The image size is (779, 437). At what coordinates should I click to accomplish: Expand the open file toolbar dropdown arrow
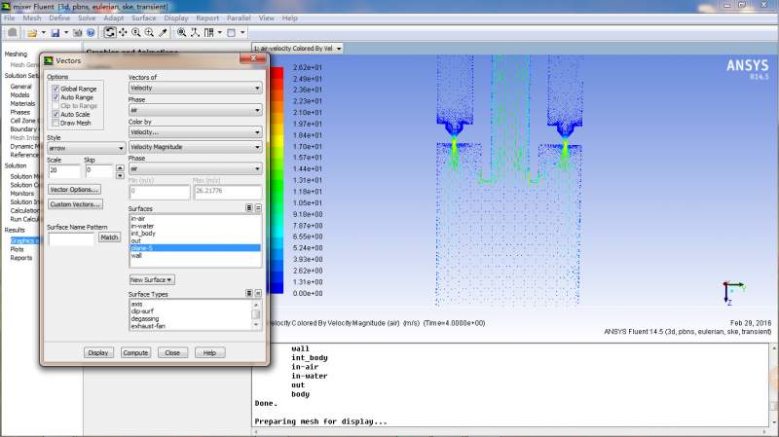click(x=43, y=33)
